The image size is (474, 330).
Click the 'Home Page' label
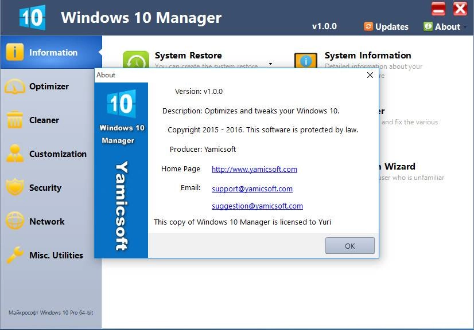180,169
